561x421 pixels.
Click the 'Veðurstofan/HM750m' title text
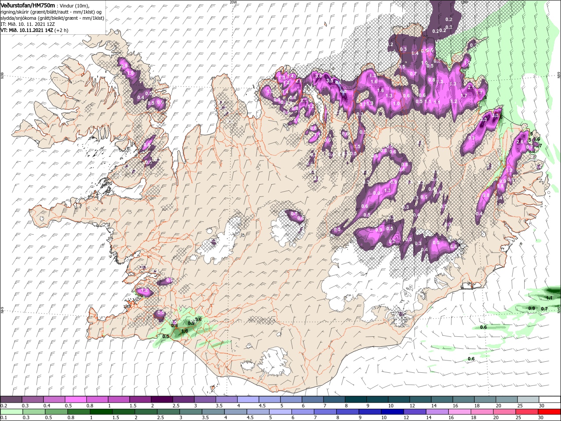[28, 5]
